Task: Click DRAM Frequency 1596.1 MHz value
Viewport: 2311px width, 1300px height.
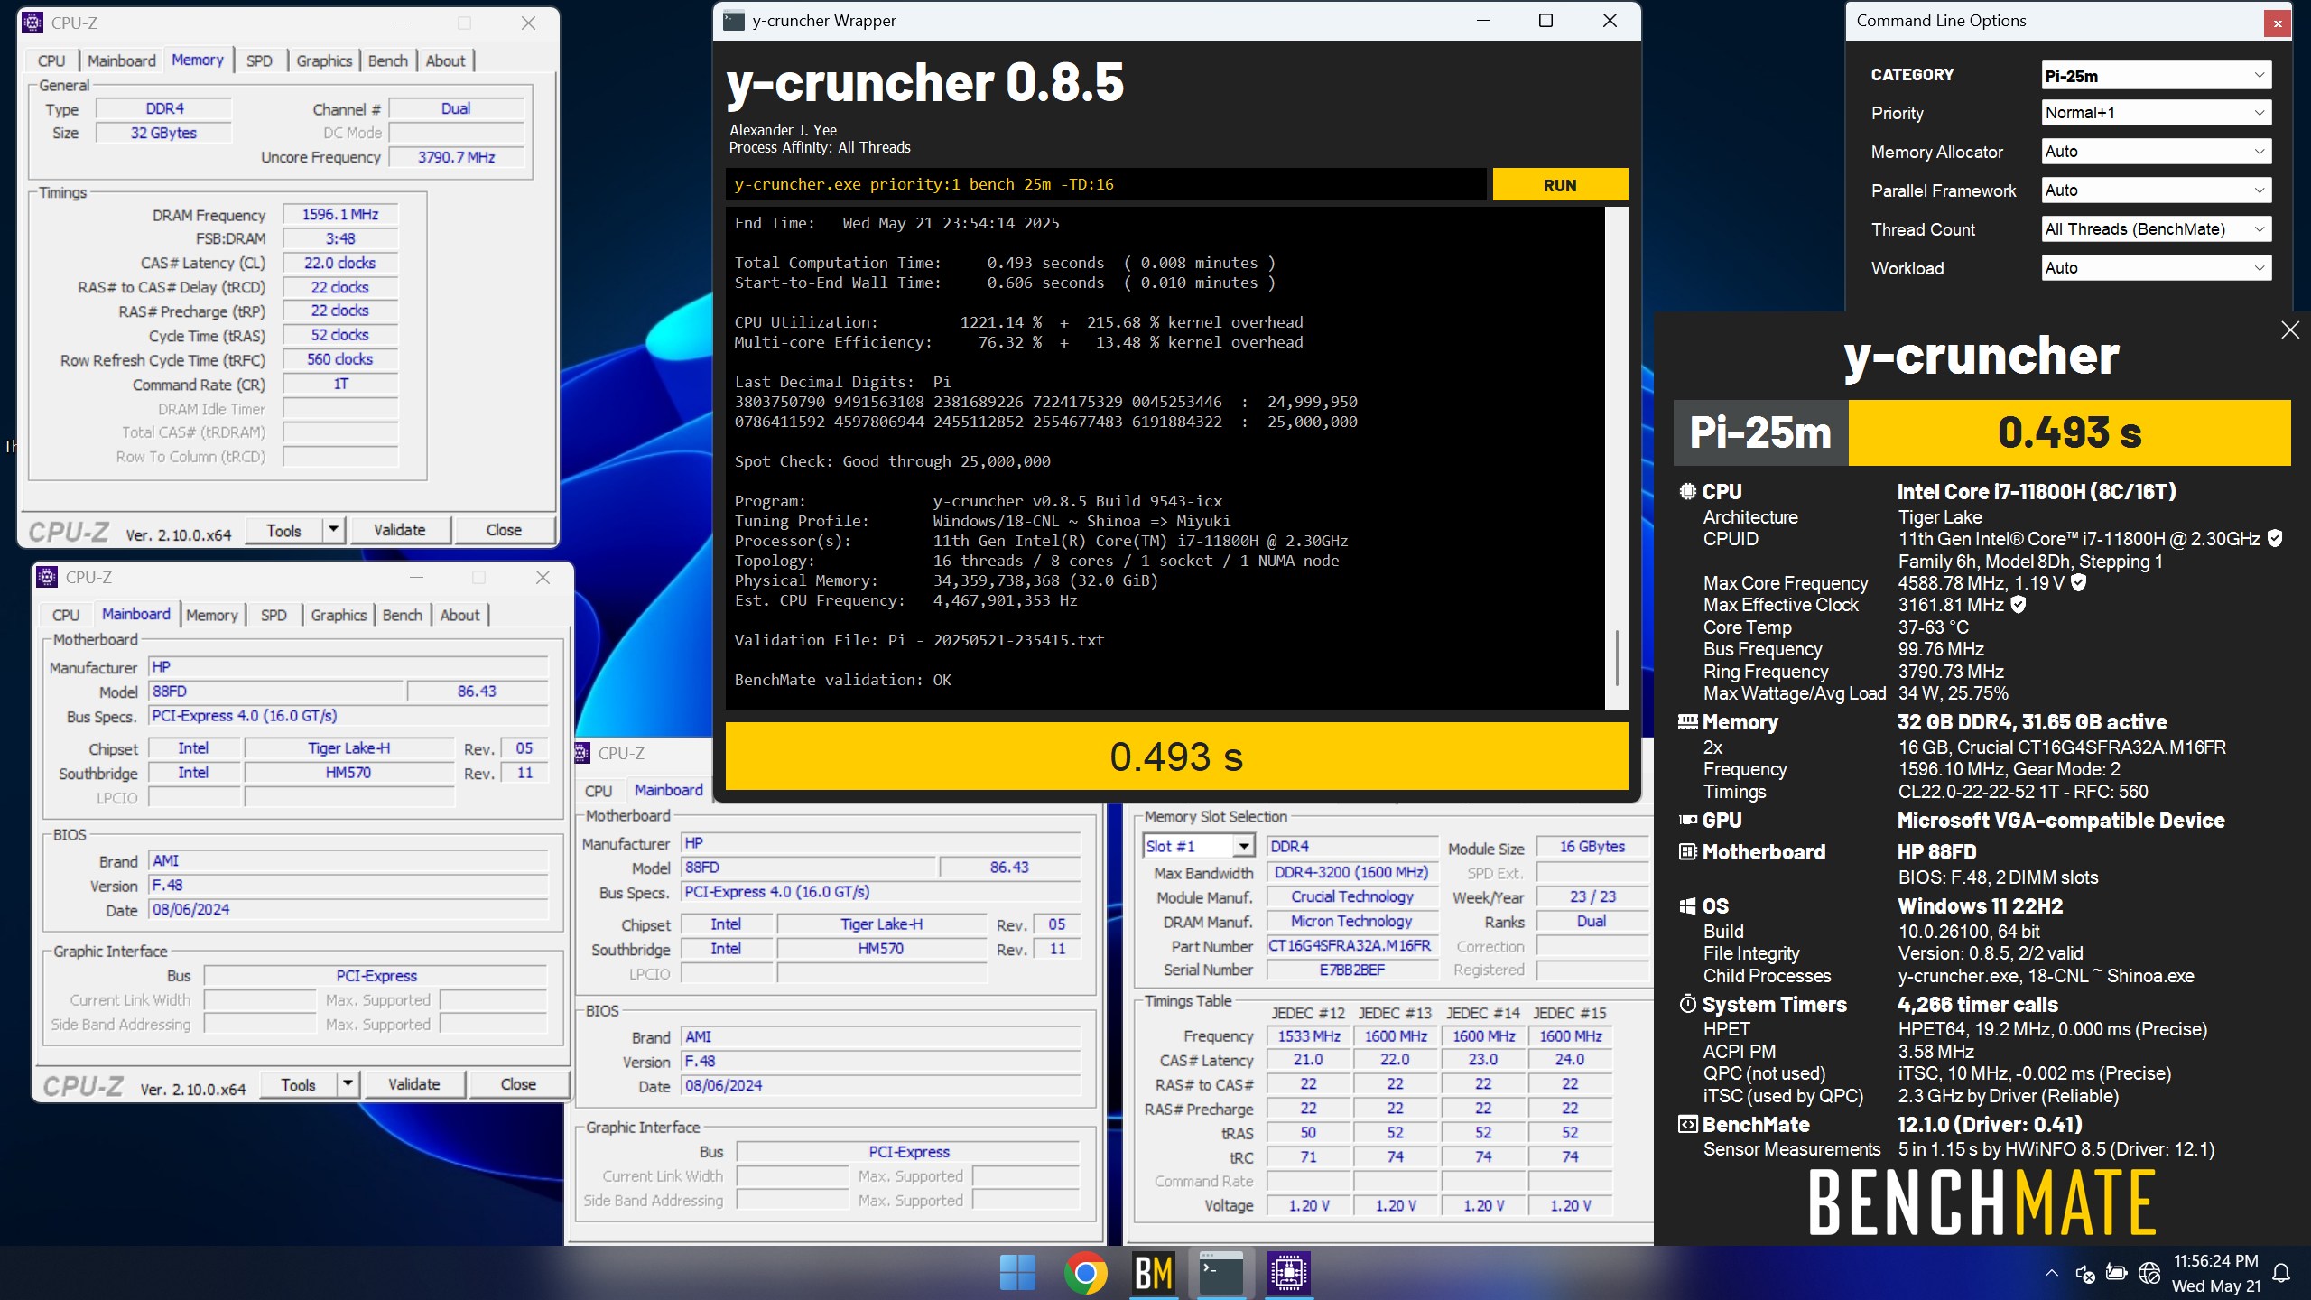Action: click(x=340, y=215)
